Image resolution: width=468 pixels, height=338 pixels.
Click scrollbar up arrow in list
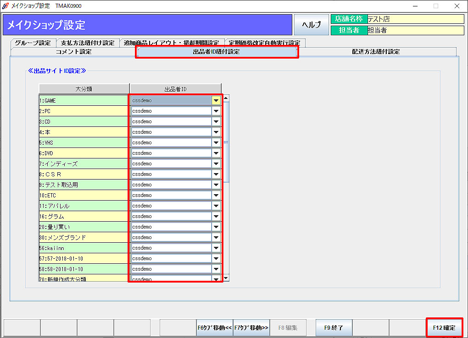[226, 98]
